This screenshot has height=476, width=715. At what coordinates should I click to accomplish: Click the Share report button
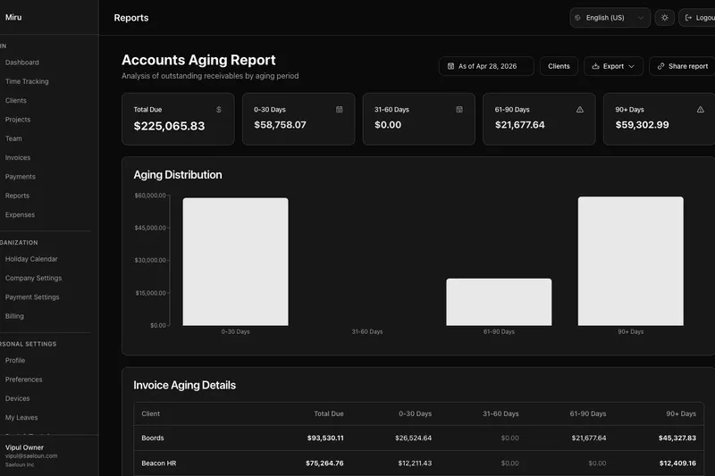[683, 66]
